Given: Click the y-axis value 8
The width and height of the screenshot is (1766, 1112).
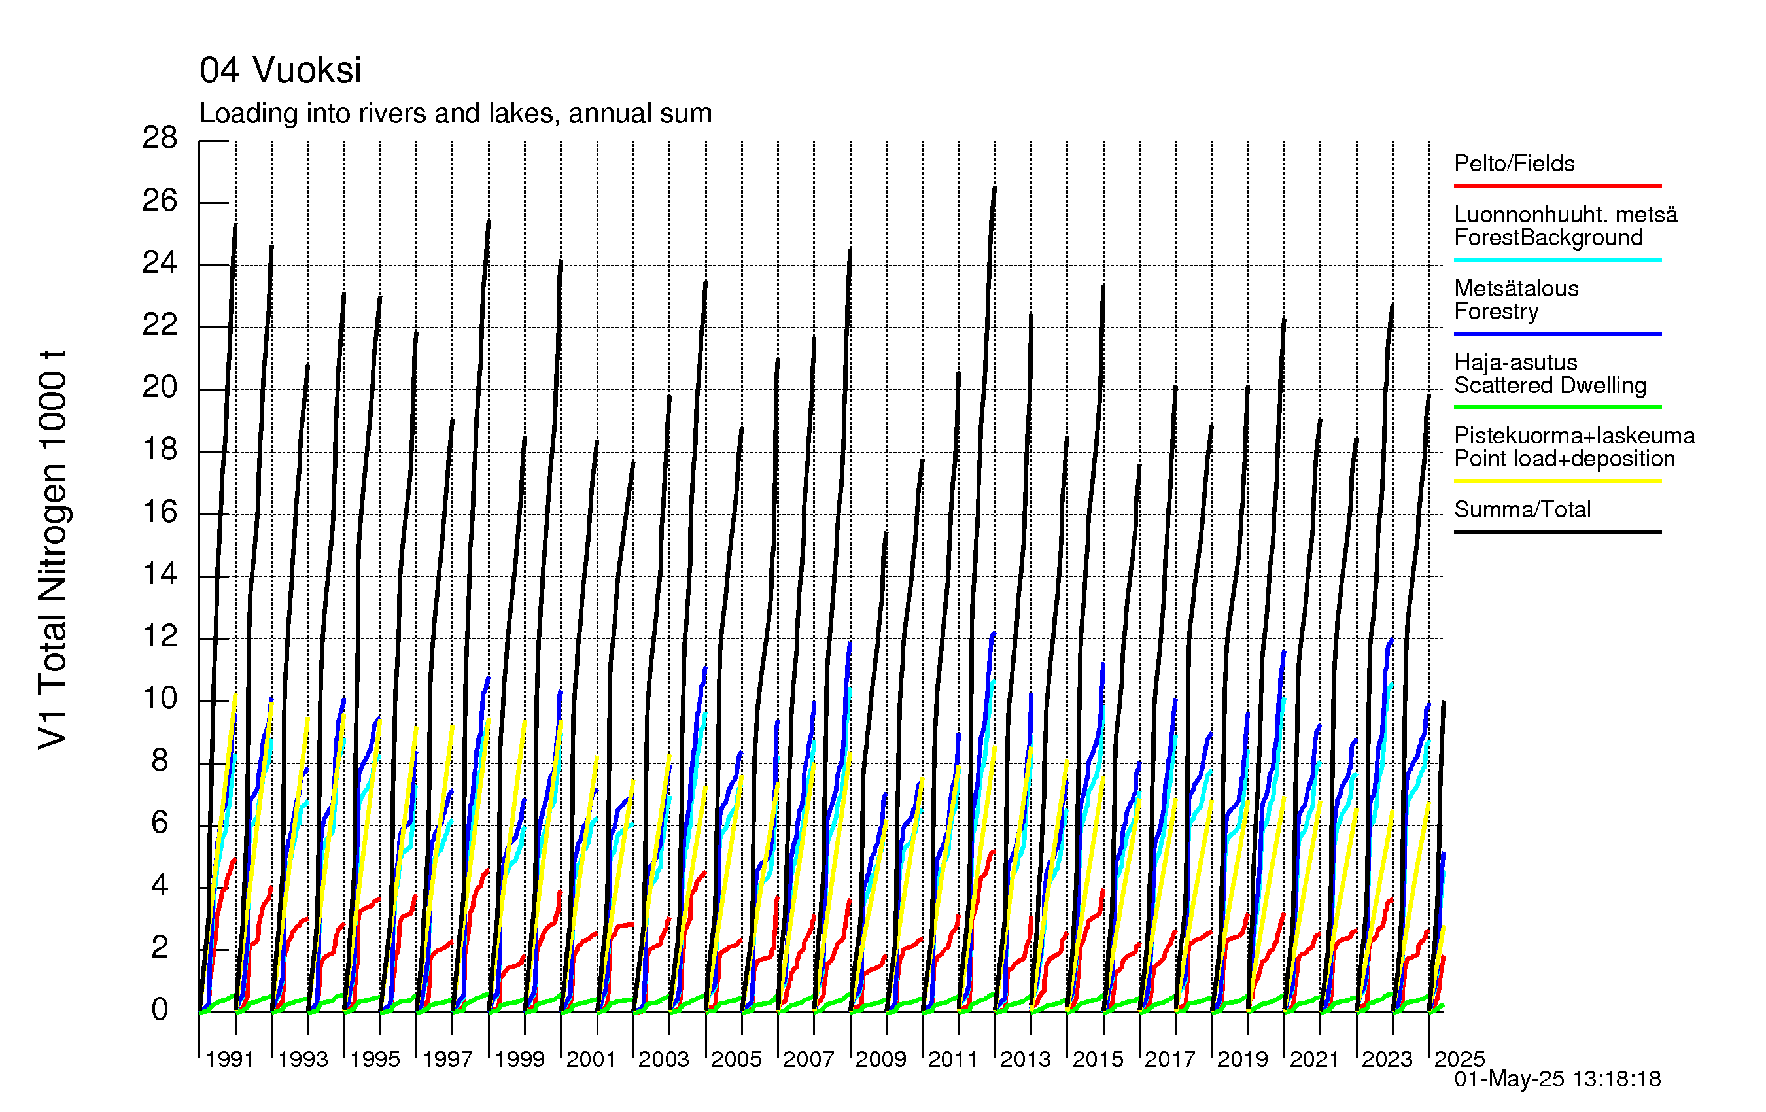Looking at the screenshot, I should pos(160,761).
